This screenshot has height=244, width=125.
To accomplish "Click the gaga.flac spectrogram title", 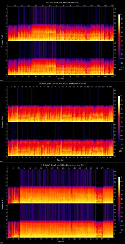I will (x=62, y=165).
